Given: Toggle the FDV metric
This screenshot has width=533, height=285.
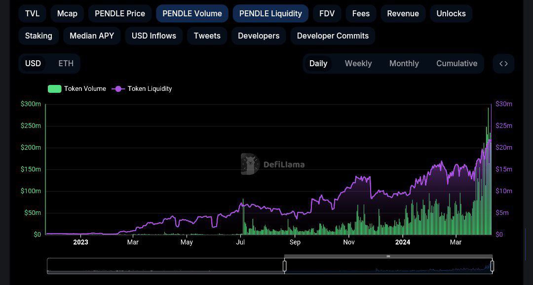Looking at the screenshot, I should (x=327, y=14).
